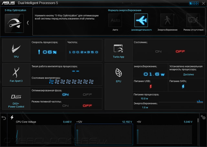Turn Turbo App state OFF
The height and width of the screenshot is (147, 207).
[180, 52]
